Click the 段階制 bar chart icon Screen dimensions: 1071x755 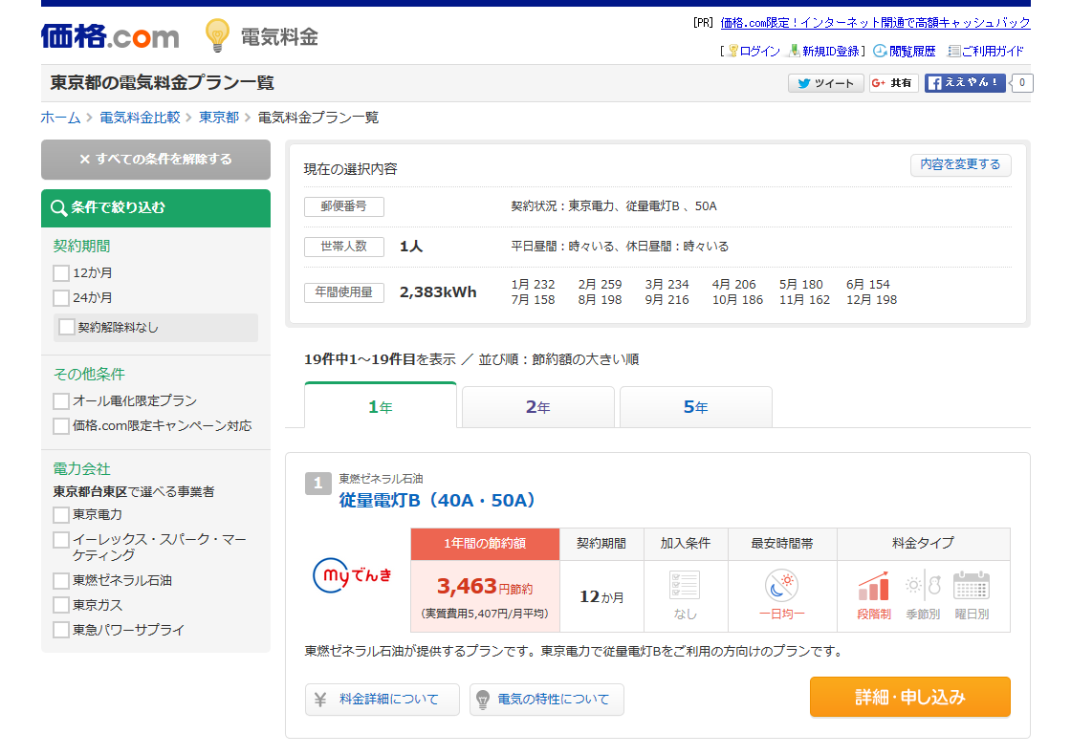[874, 586]
